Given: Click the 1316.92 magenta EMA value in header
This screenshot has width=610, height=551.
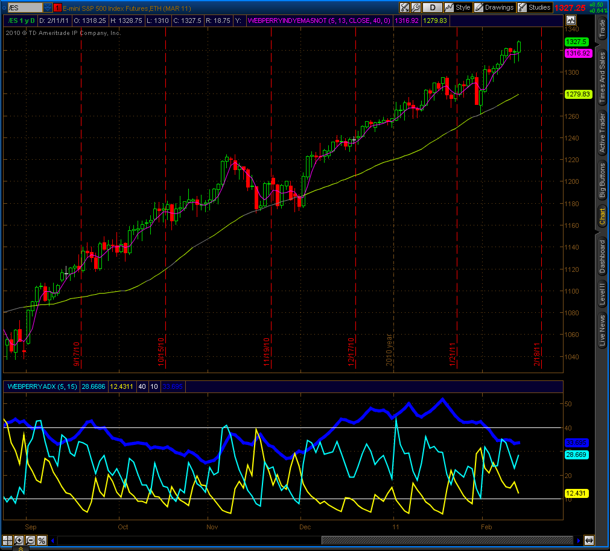Looking at the screenshot, I should click(407, 20).
